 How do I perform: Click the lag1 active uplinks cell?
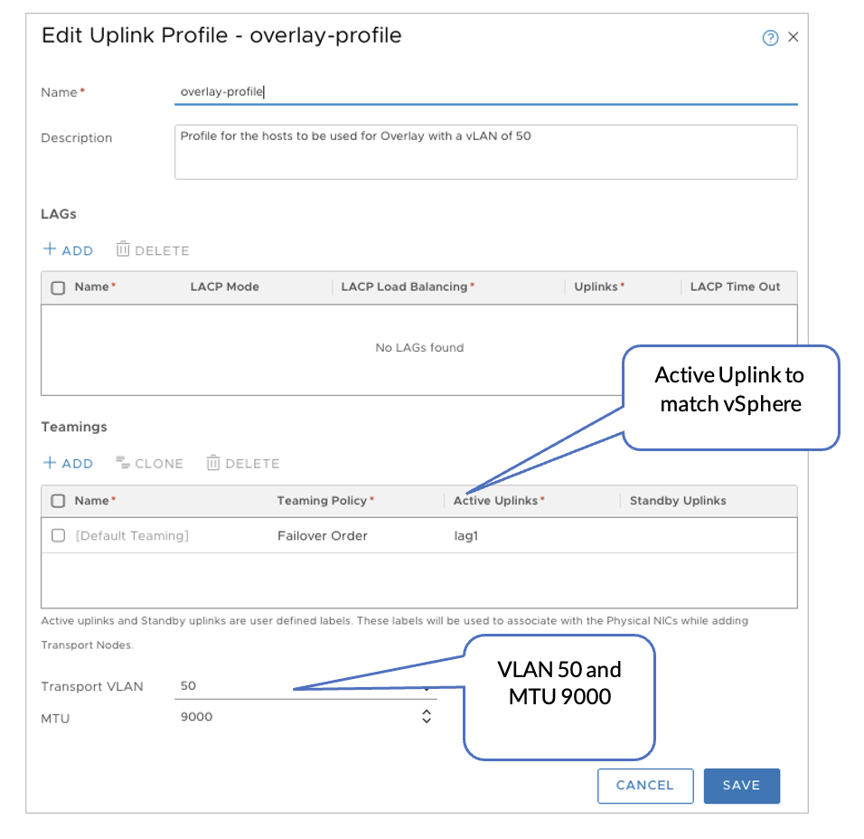465,536
